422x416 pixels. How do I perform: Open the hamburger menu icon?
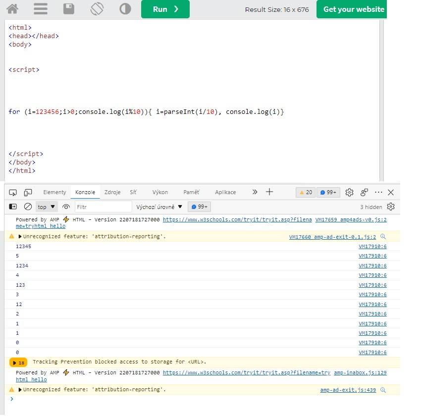tap(41, 9)
